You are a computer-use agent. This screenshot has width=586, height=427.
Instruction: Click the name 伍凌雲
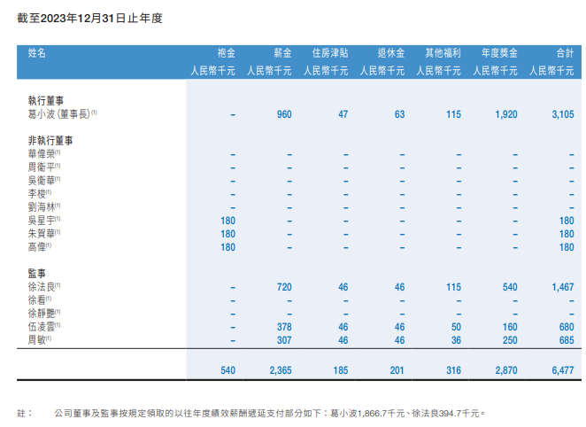pos(43,327)
